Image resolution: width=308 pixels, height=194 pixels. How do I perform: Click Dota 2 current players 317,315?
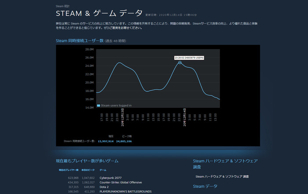[73, 187]
